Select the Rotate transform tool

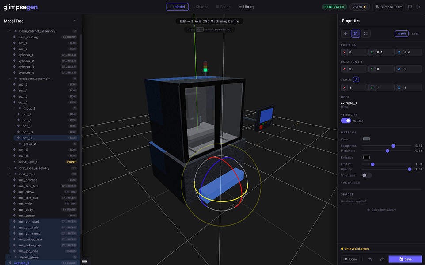pyautogui.click(x=356, y=34)
